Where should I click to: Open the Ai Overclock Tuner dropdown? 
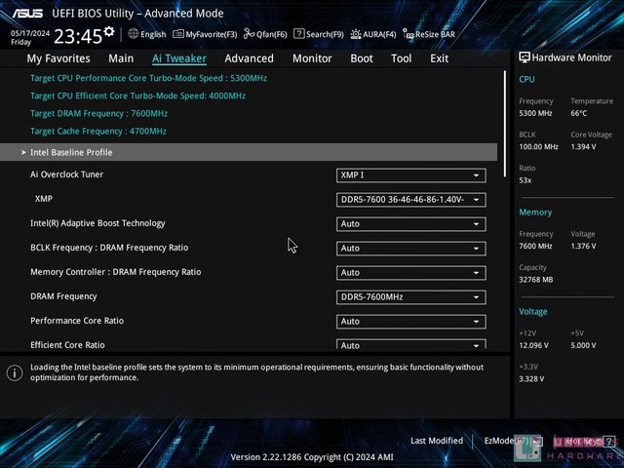[410, 175]
